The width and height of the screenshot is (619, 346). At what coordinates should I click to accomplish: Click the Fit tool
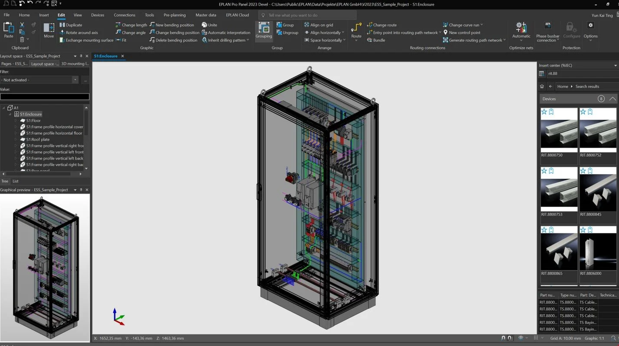[121, 40]
